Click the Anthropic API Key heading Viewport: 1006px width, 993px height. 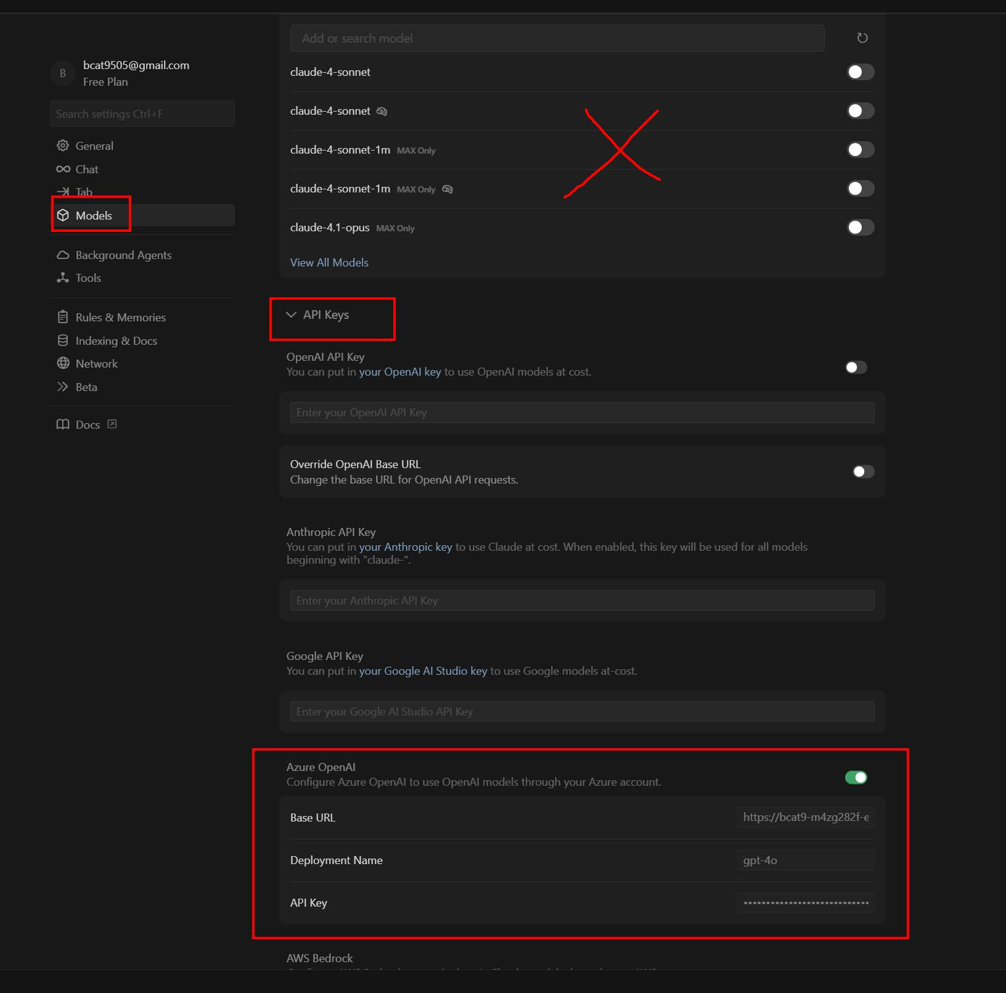[x=331, y=532]
